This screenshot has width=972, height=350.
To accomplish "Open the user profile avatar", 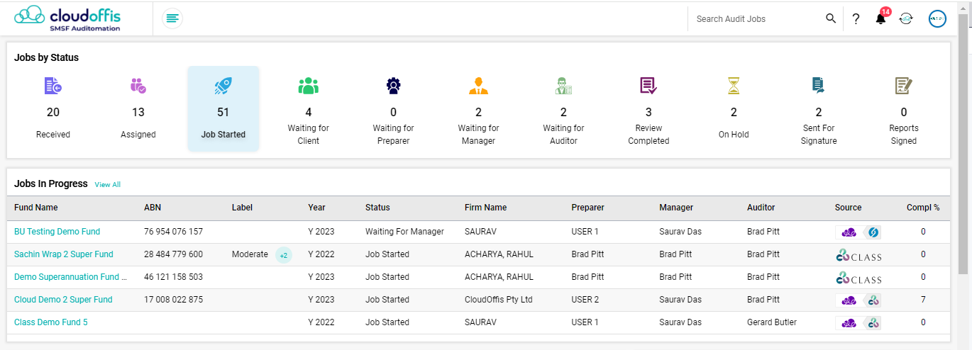I will (938, 19).
